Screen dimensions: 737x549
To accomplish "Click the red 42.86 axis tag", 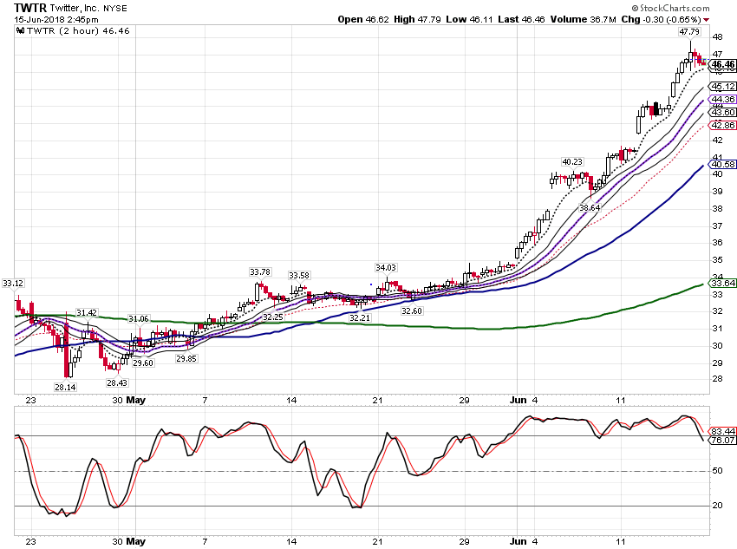I will pyautogui.click(x=722, y=125).
